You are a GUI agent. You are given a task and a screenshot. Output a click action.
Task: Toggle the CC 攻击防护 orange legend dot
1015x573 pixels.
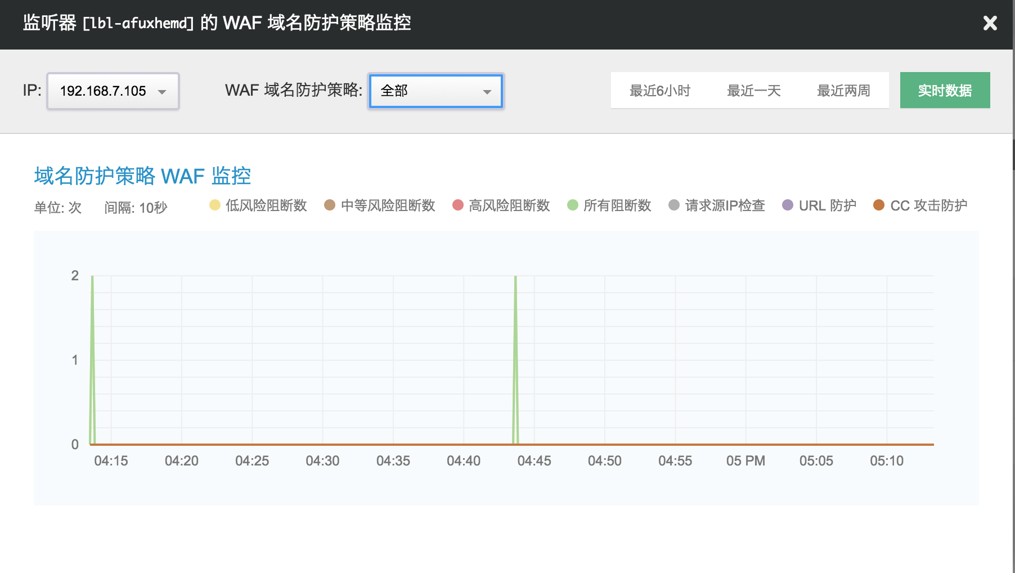point(879,205)
